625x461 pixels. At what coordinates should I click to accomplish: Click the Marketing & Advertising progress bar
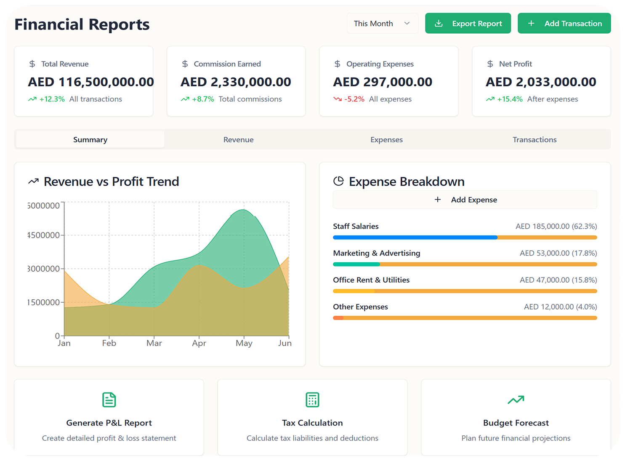click(465, 264)
